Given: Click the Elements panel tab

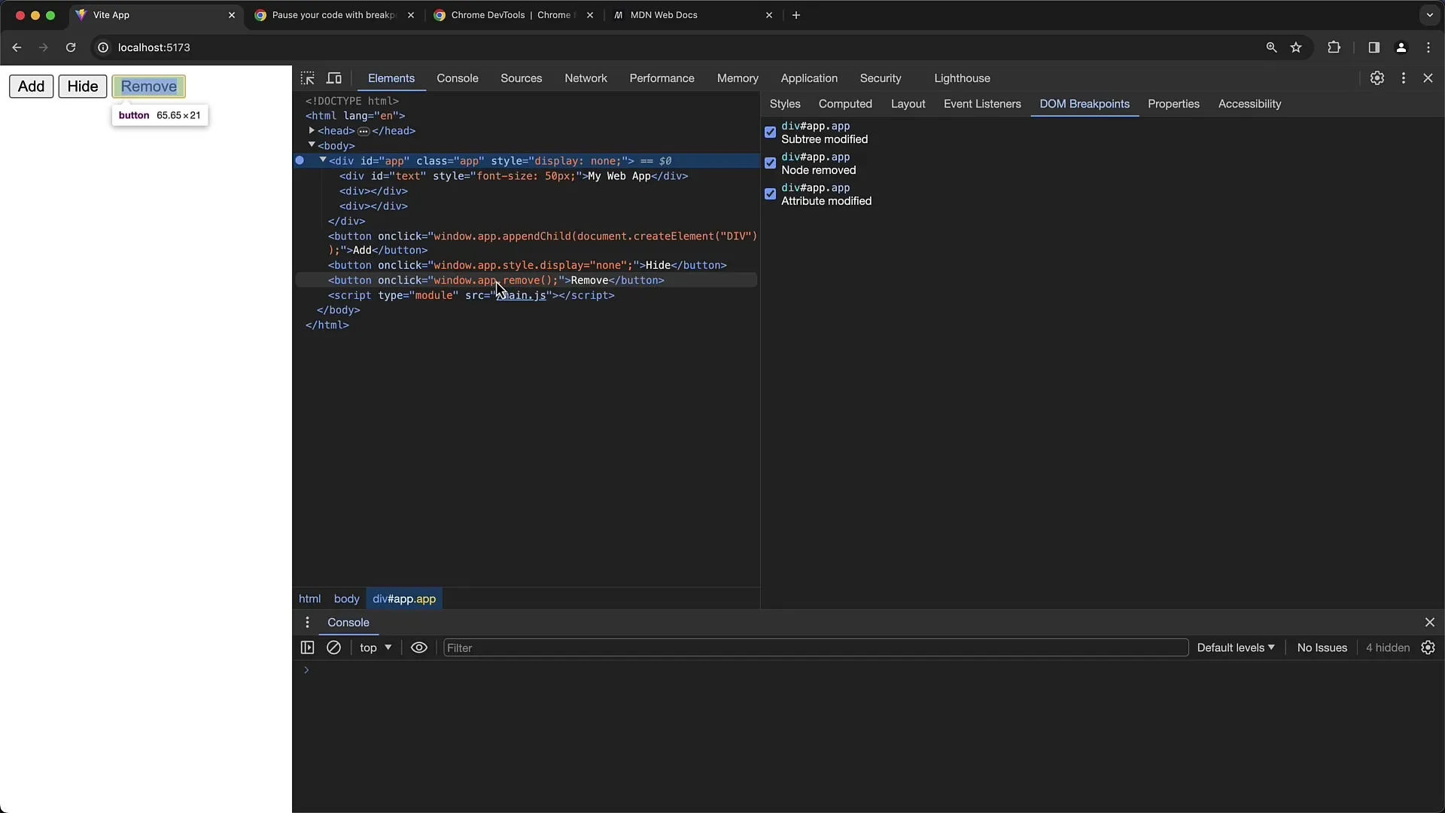Looking at the screenshot, I should (x=390, y=78).
